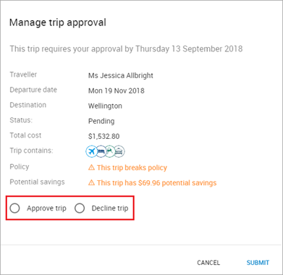Click the grey taxi icon
Image resolution: width=283 pixels, height=275 pixels.
pyautogui.click(x=119, y=151)
